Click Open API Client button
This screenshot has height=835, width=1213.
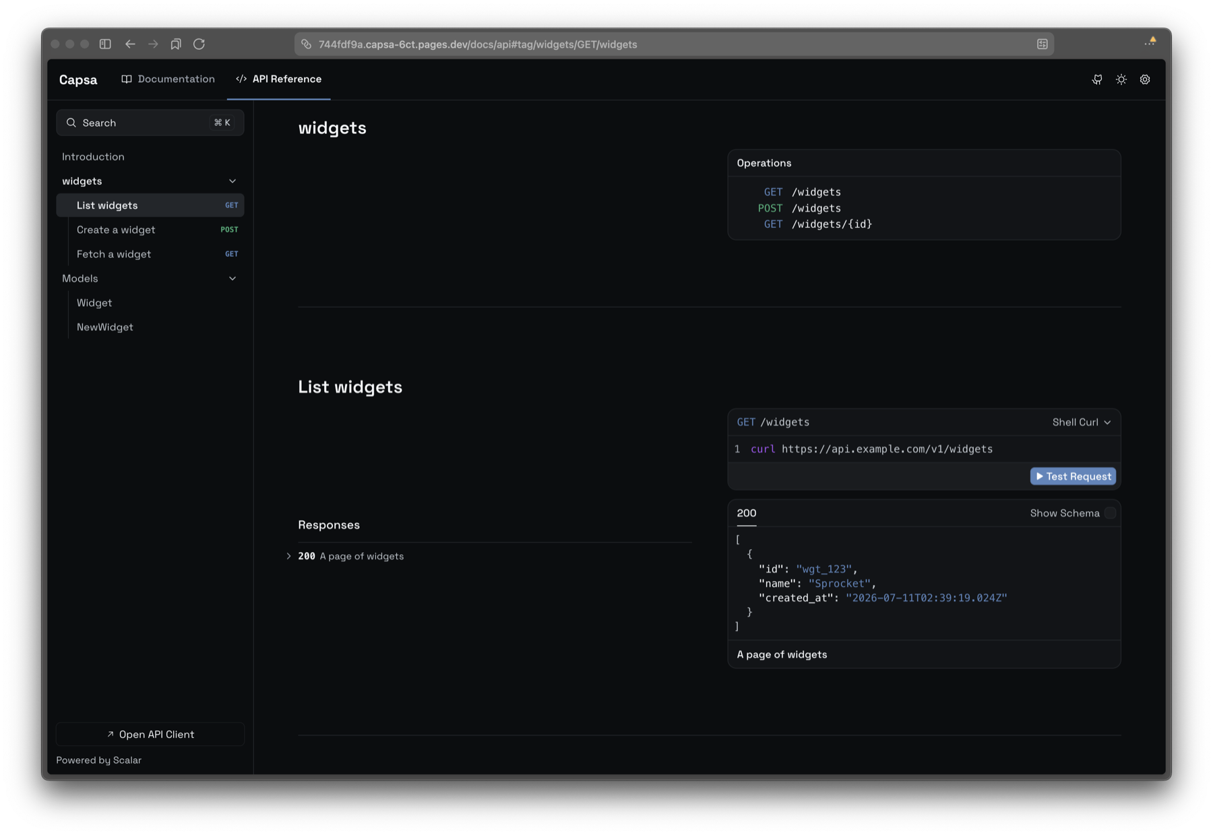coord(150,734)
